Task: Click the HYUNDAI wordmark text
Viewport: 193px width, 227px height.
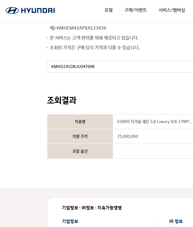Action: [38, 11]
